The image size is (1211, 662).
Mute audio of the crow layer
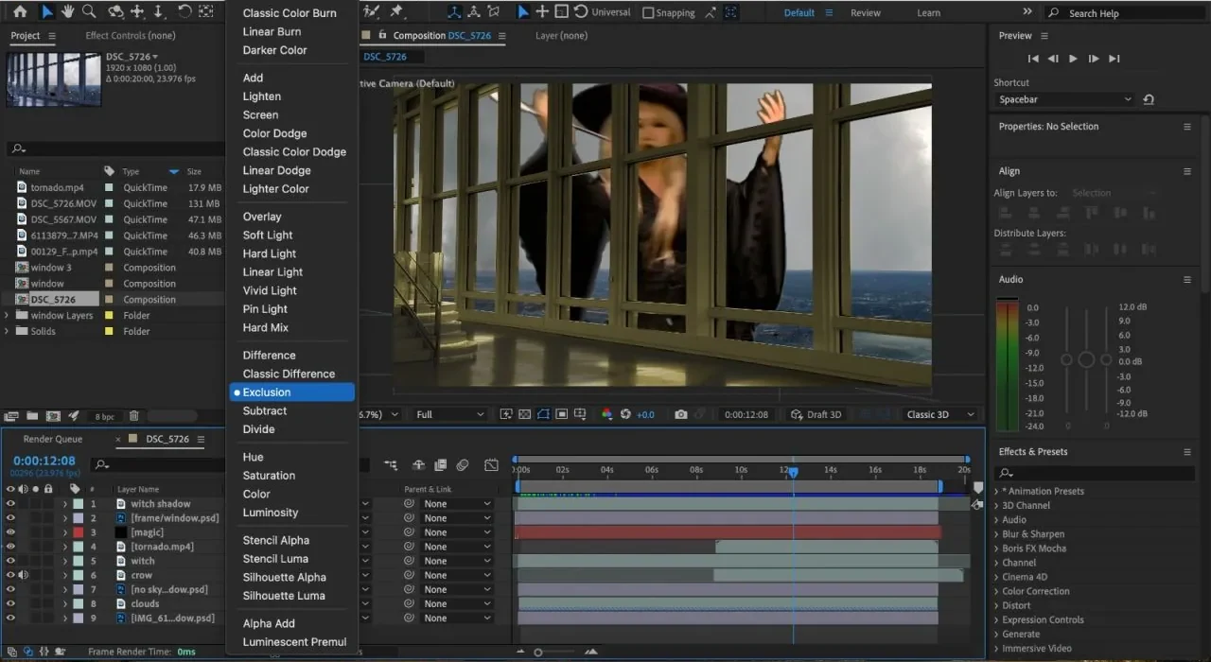(23, 575)
